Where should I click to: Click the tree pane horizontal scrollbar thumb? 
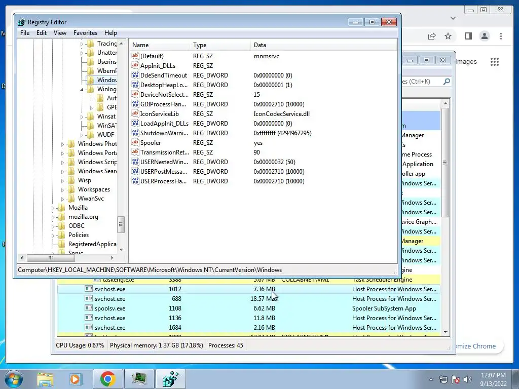coord(50,258)
